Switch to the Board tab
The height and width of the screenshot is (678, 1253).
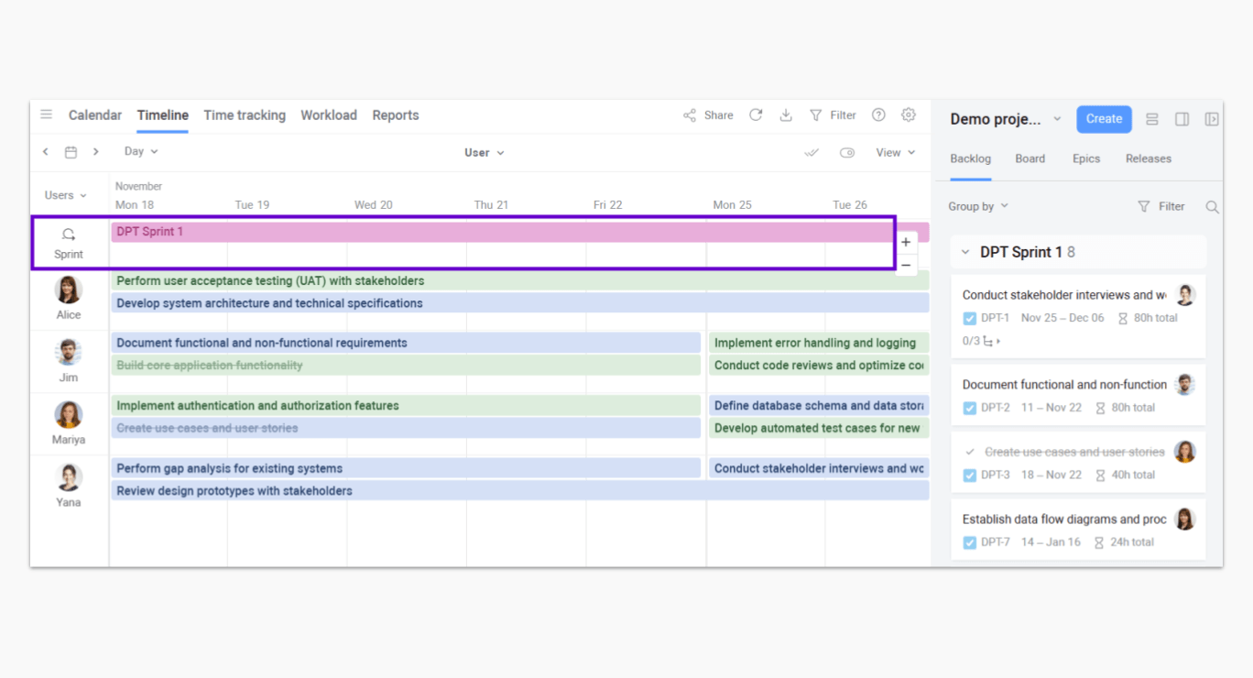[1030, 159]
